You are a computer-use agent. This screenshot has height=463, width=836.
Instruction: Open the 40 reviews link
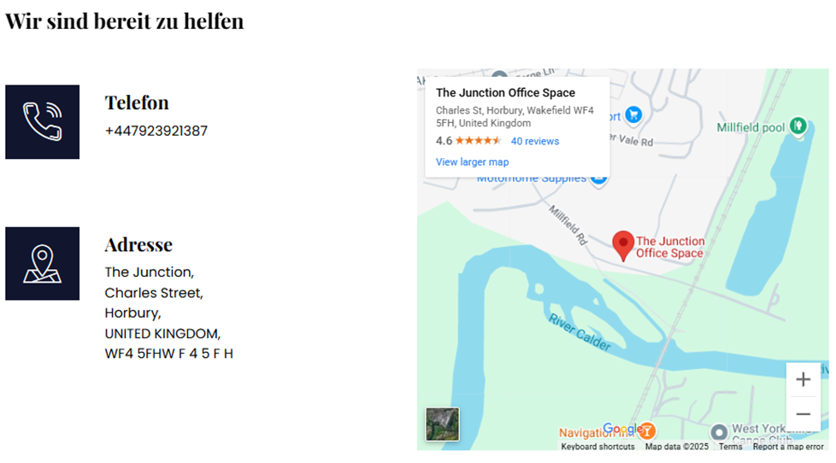tap(535, 141)
